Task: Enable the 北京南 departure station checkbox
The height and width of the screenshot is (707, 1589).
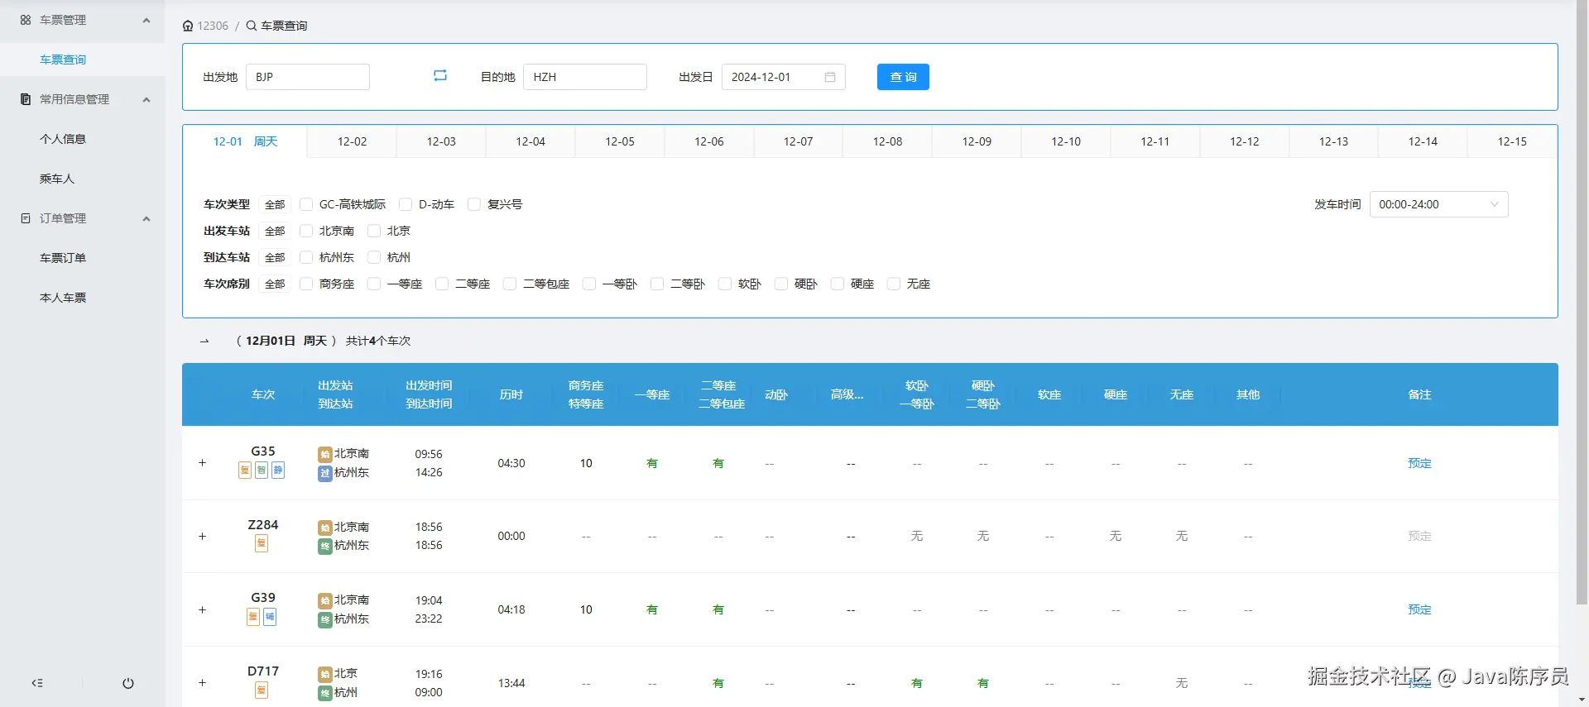Action: [306, 231]
